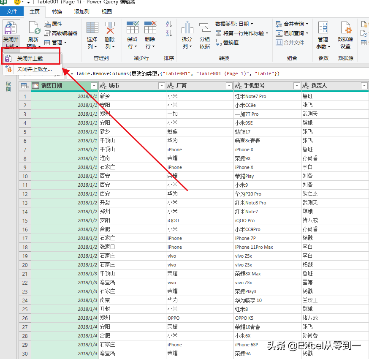Select the cell 兰陵王

(335, 300)
